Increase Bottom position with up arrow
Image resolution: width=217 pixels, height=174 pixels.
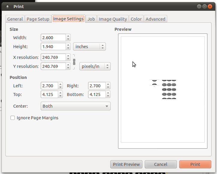point(108,93)
